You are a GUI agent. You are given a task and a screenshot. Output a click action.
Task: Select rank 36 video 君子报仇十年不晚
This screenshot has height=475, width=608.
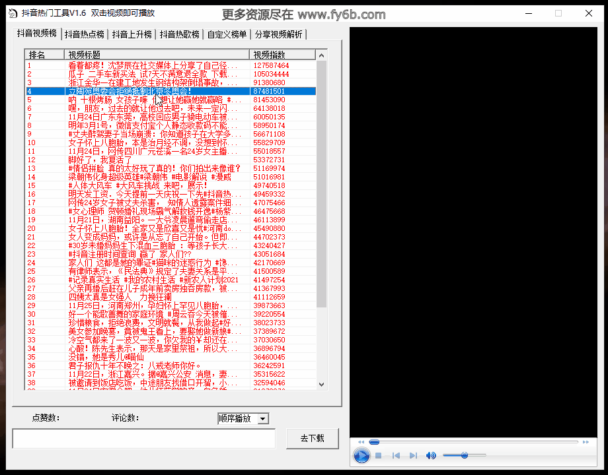pyautogui.click(x=171, y=365)
